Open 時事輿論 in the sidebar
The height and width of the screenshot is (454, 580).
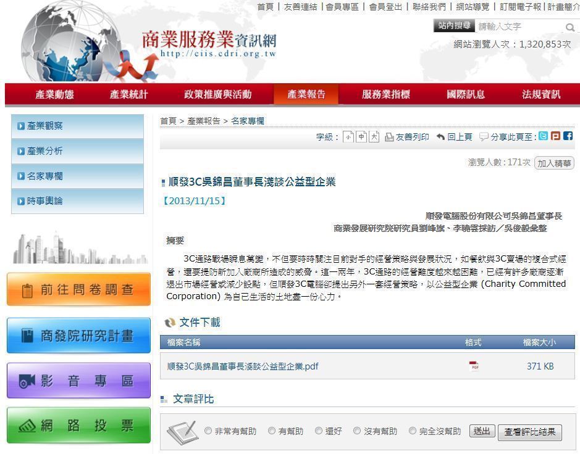[x=45, y=200]
